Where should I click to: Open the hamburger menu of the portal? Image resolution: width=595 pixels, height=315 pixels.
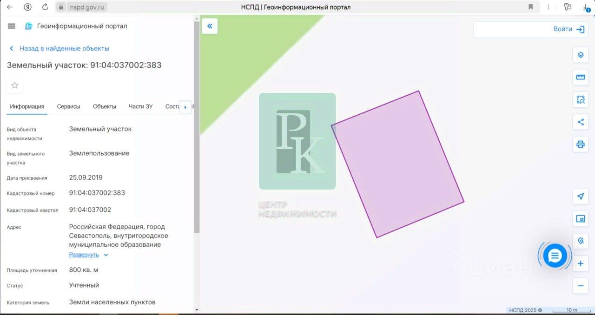click(12, 26)
